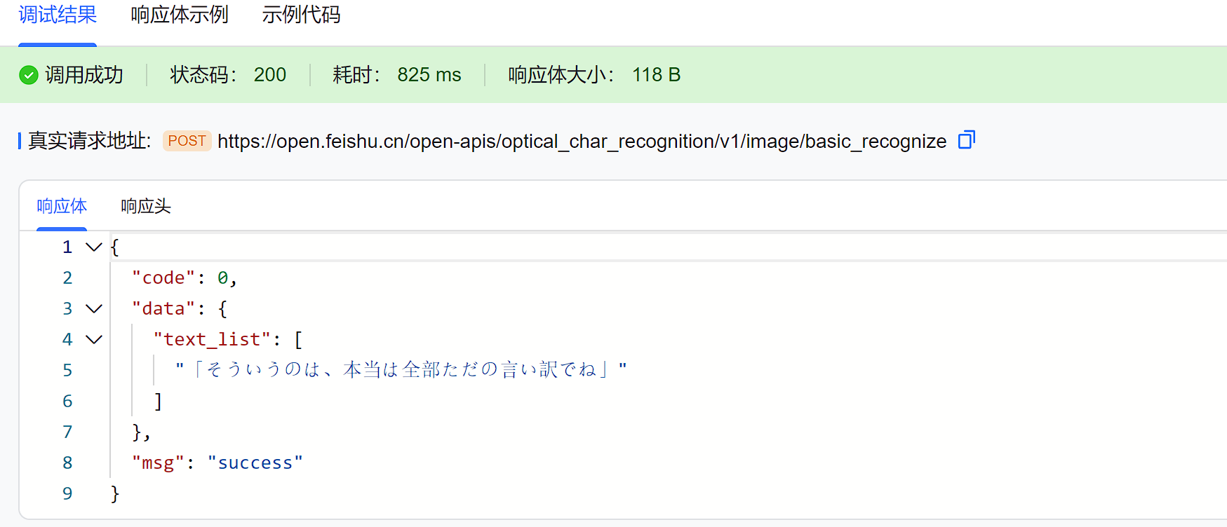Viewport: 1227px width, 527px height.
Task: Click the 真实请求地址 label
Action: coord(89,141)
